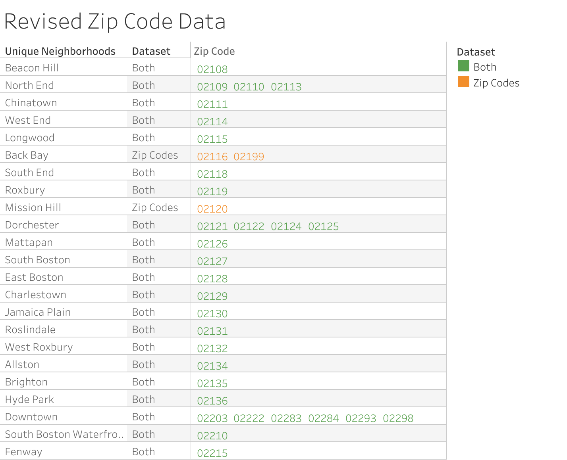Select the Jamaica Plain neighborhood
This screenshot has height=460, width=567.
pyautogui.click(x=38, y=312)
